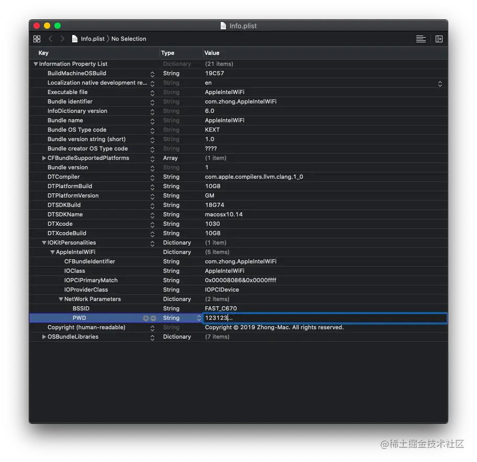
Task: Click value '1030' for DTXcode
Action: [x=212, y=224]
